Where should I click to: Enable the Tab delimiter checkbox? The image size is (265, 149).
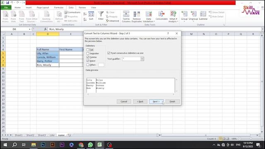(88, 50)
